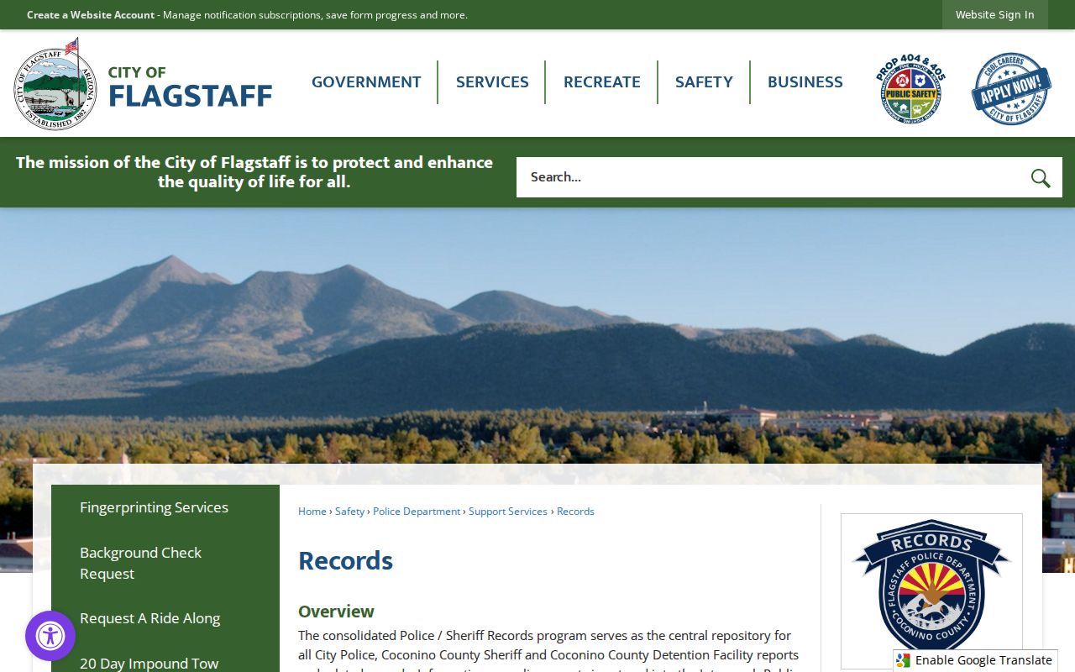Image resolution: width=1075 pixels, height=672 pixels.
Task: Submit search with the magnifying glass icon
Action: pyautogui.click(x=1041, y=178)
